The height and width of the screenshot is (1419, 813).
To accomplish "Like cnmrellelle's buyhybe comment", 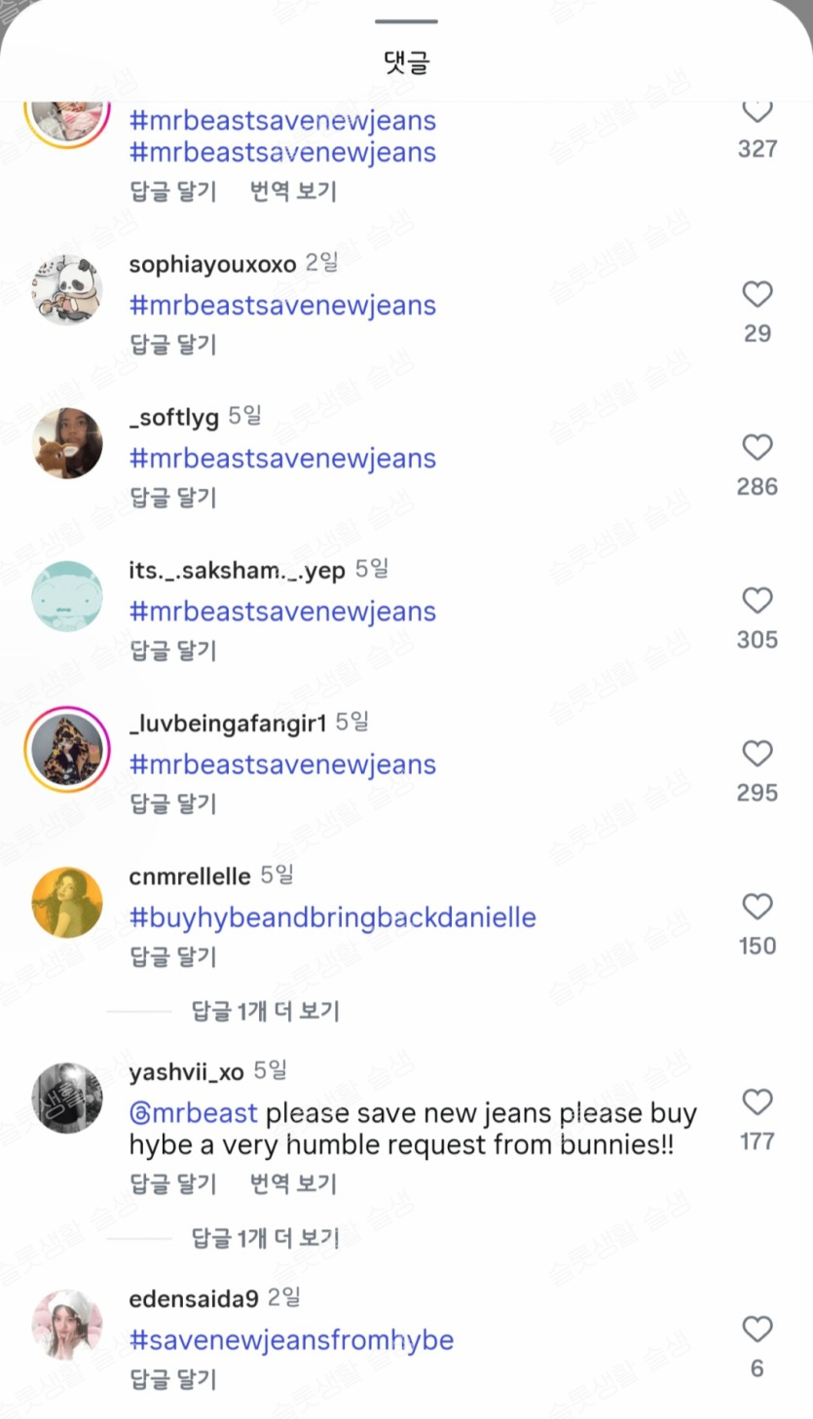I will coord(757,907).
